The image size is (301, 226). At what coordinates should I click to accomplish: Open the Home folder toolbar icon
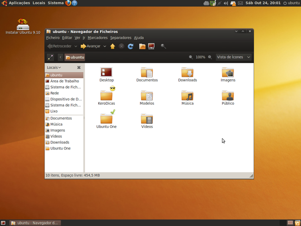(142, 46)
